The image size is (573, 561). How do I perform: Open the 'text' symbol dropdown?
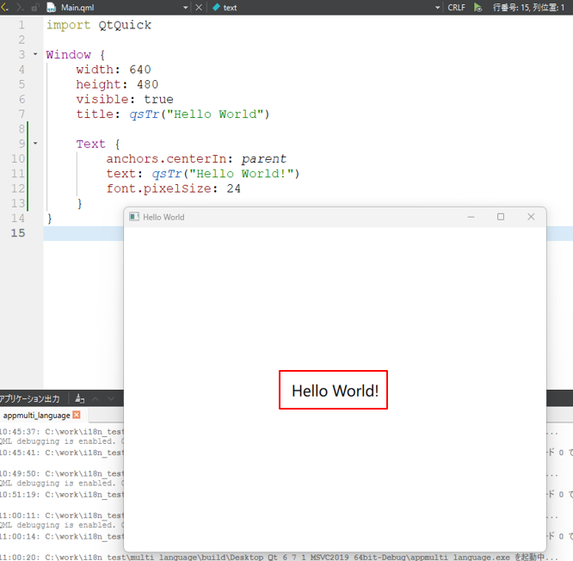point(436,7)
